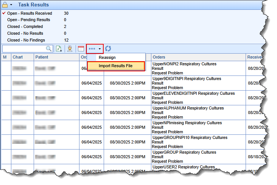Click 06/04/2025 date in Upper9DIGITNPI row

tap(92, 83)
